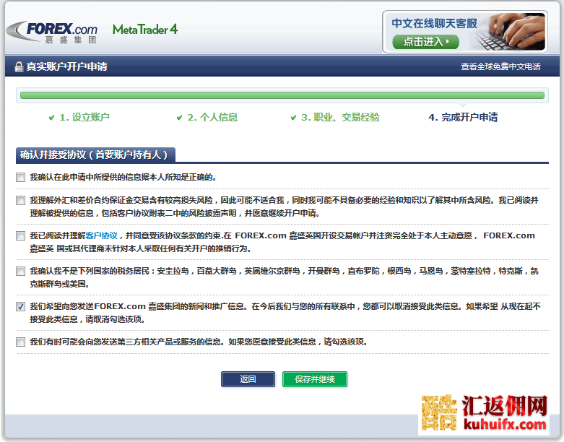This screenshot has width=564, height=442.
Task: Check the customer agreement 已阅读 checkbox
Action: (x=20, y=235)
